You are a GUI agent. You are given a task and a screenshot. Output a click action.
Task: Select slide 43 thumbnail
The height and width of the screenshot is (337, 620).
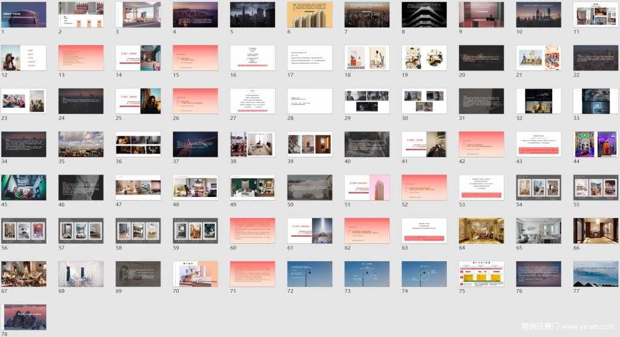(538, 144)
